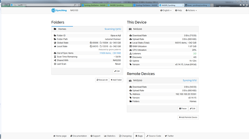Click the browser refresh button
249x139 pixels.
tap(79, 5)
